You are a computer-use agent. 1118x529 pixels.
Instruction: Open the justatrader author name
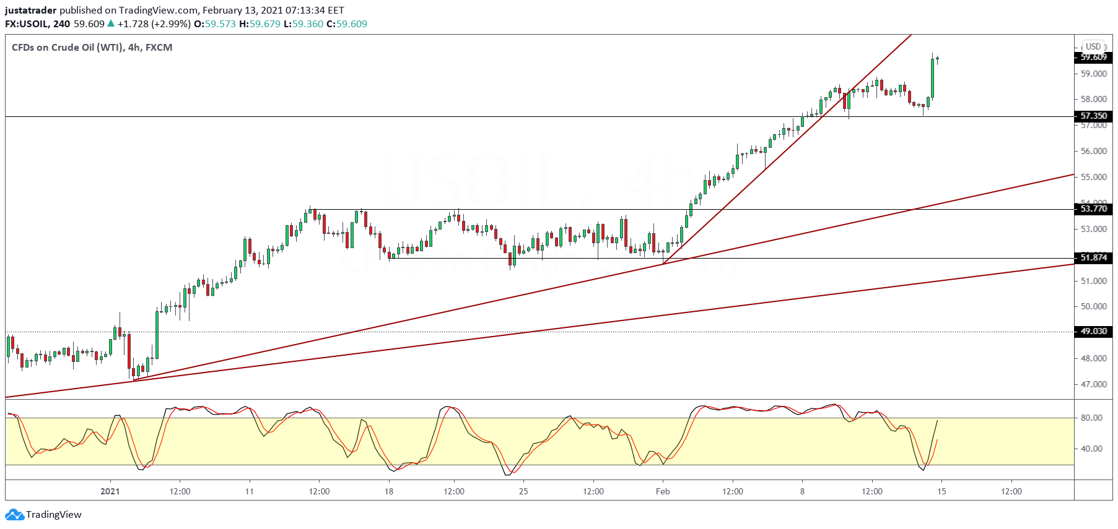coord(30,10)
